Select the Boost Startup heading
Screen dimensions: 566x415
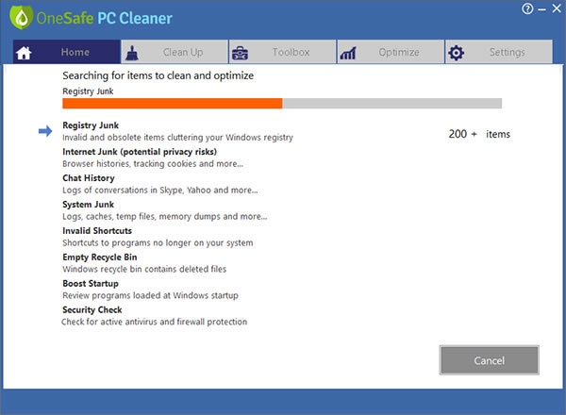(x=91, y=283)
